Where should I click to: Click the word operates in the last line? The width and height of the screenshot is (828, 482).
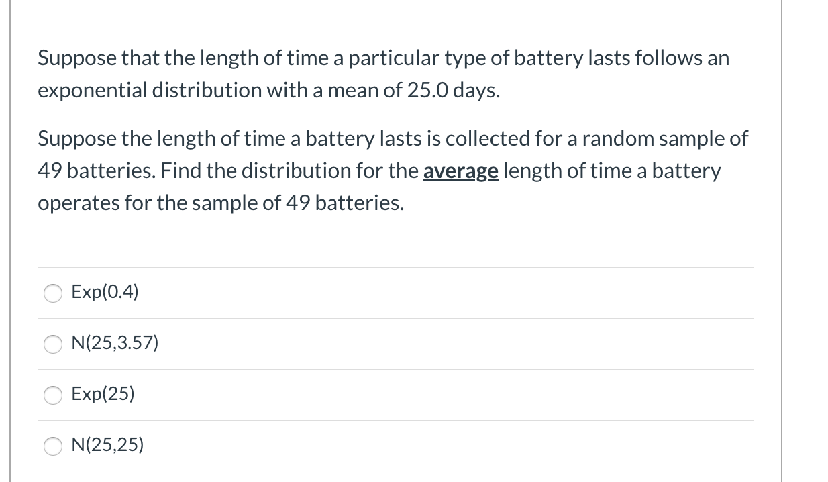(x=79, y=203)
